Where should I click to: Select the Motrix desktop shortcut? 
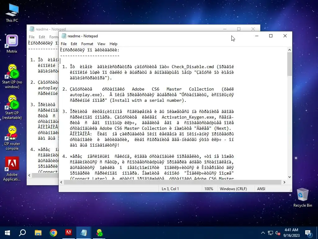coord(12,44)
